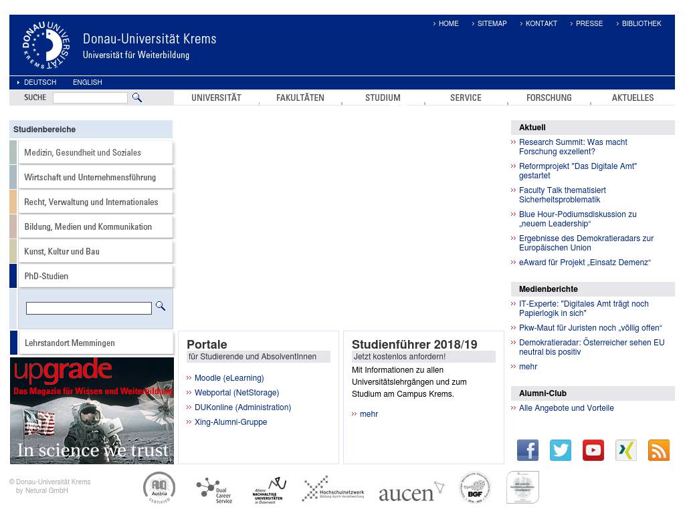
Task: Open the Xing social icon
Action: coord(626,450)
